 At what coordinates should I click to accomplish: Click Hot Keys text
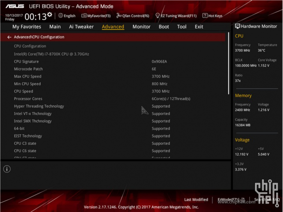coord(215,16)
